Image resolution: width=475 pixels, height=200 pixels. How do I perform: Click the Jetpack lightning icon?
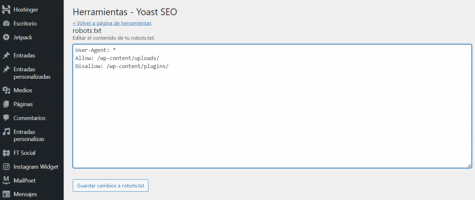(6, 37)
